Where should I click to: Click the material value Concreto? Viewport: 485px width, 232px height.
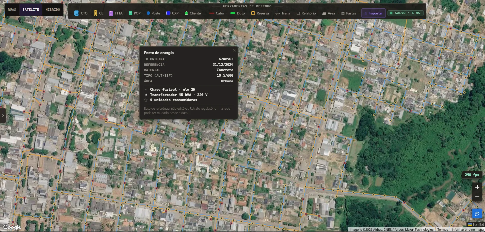coord(225,70)
